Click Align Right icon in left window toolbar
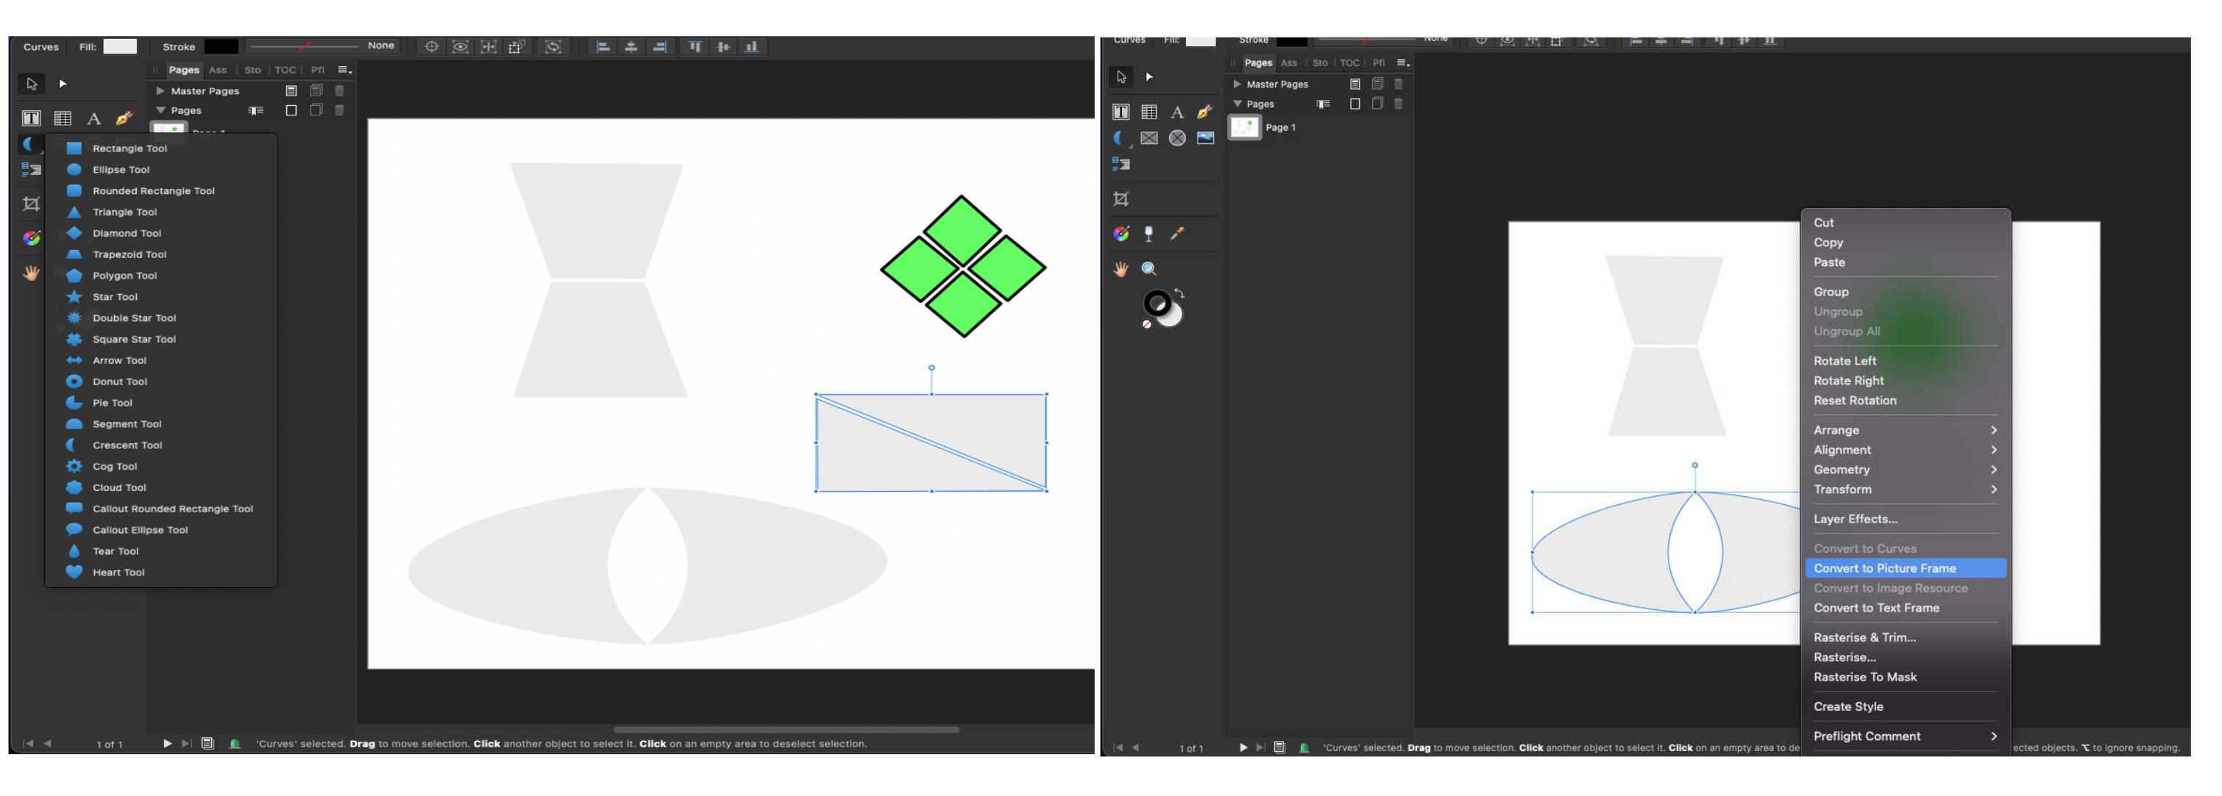Screen dimensions: 2222x796 coord(660,46)
